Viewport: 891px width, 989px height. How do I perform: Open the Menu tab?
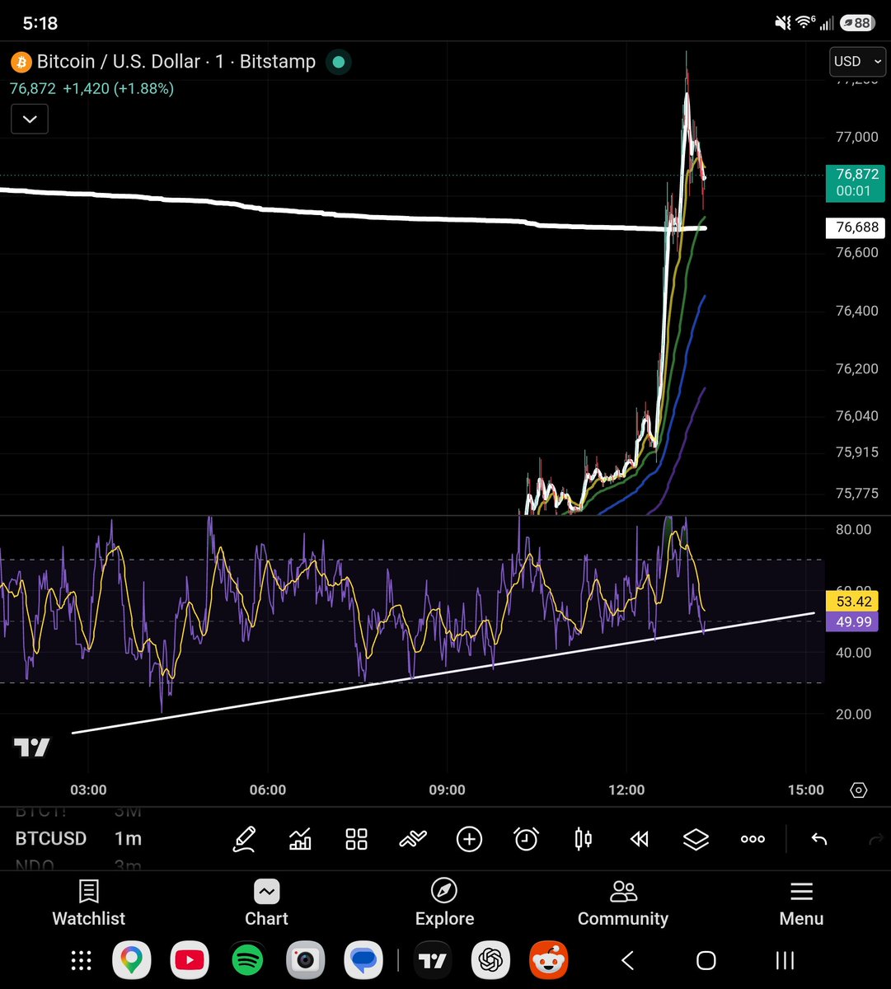pyautogui.click(x=801, y=903)
